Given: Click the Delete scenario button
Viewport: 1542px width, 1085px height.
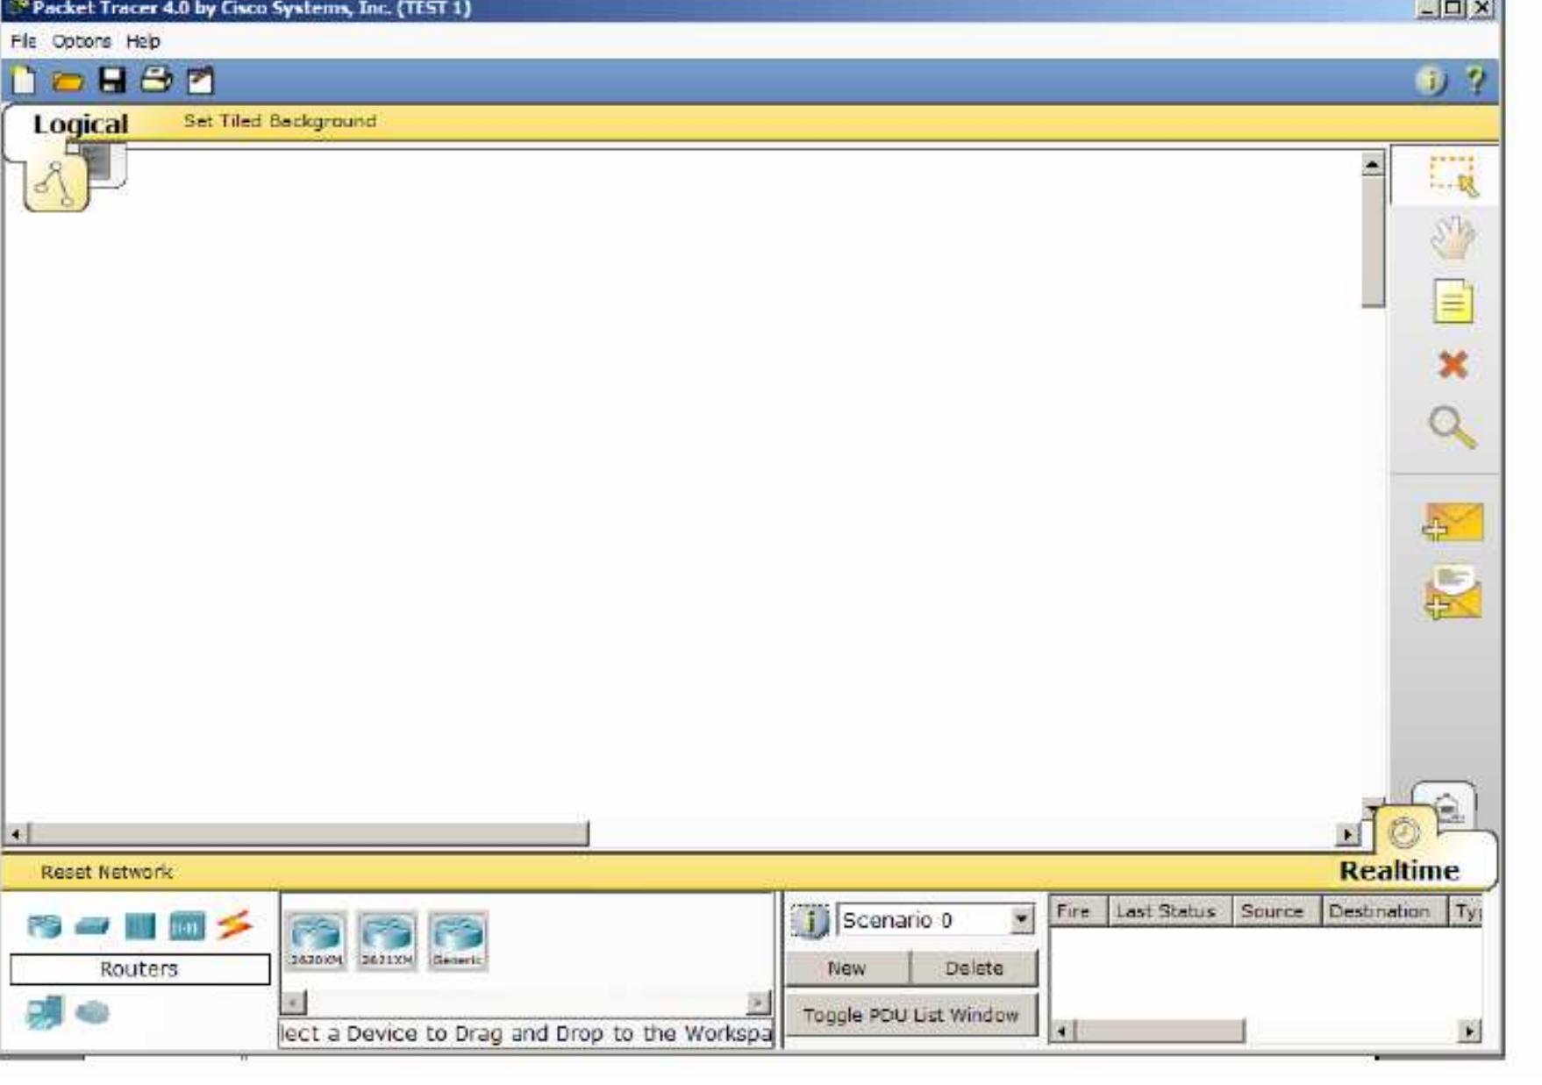Looking at the screenshot, I should (974, 967).
